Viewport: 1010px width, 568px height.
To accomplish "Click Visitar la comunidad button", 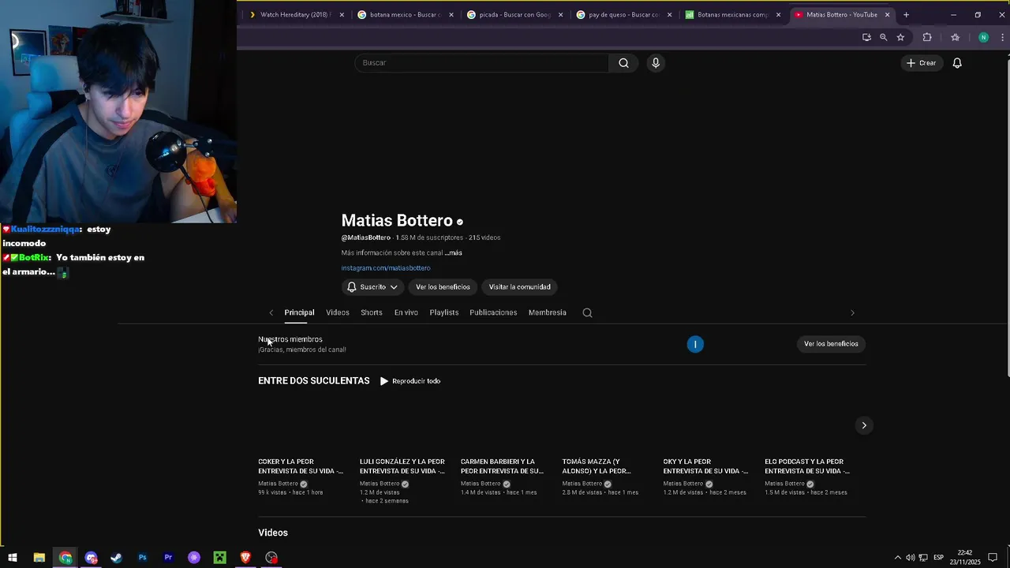I will pos(519,287).
